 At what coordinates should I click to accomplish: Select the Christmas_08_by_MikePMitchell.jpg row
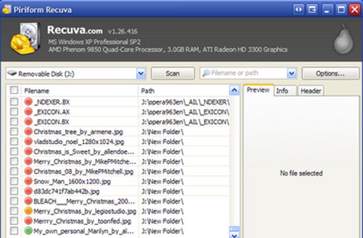point(118,171)
